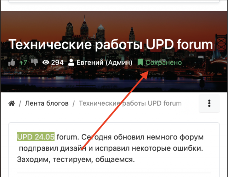Viewport: 228px width, 177px height.
Task: Click the 294 views counter
Action: (57, 62)
